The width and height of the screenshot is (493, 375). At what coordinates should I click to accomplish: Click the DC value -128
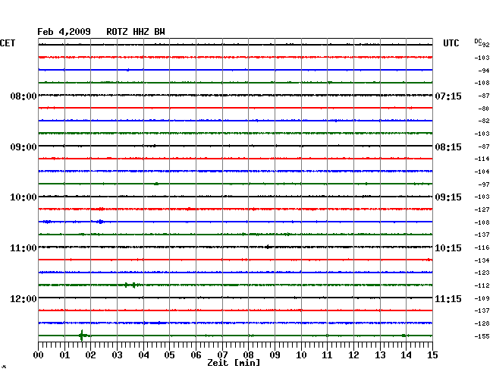click(482, 323)
